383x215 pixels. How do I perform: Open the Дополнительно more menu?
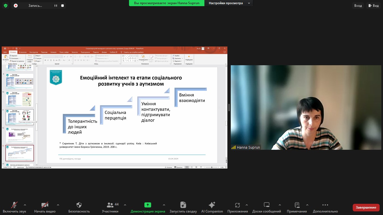click(x=325, y=205)
